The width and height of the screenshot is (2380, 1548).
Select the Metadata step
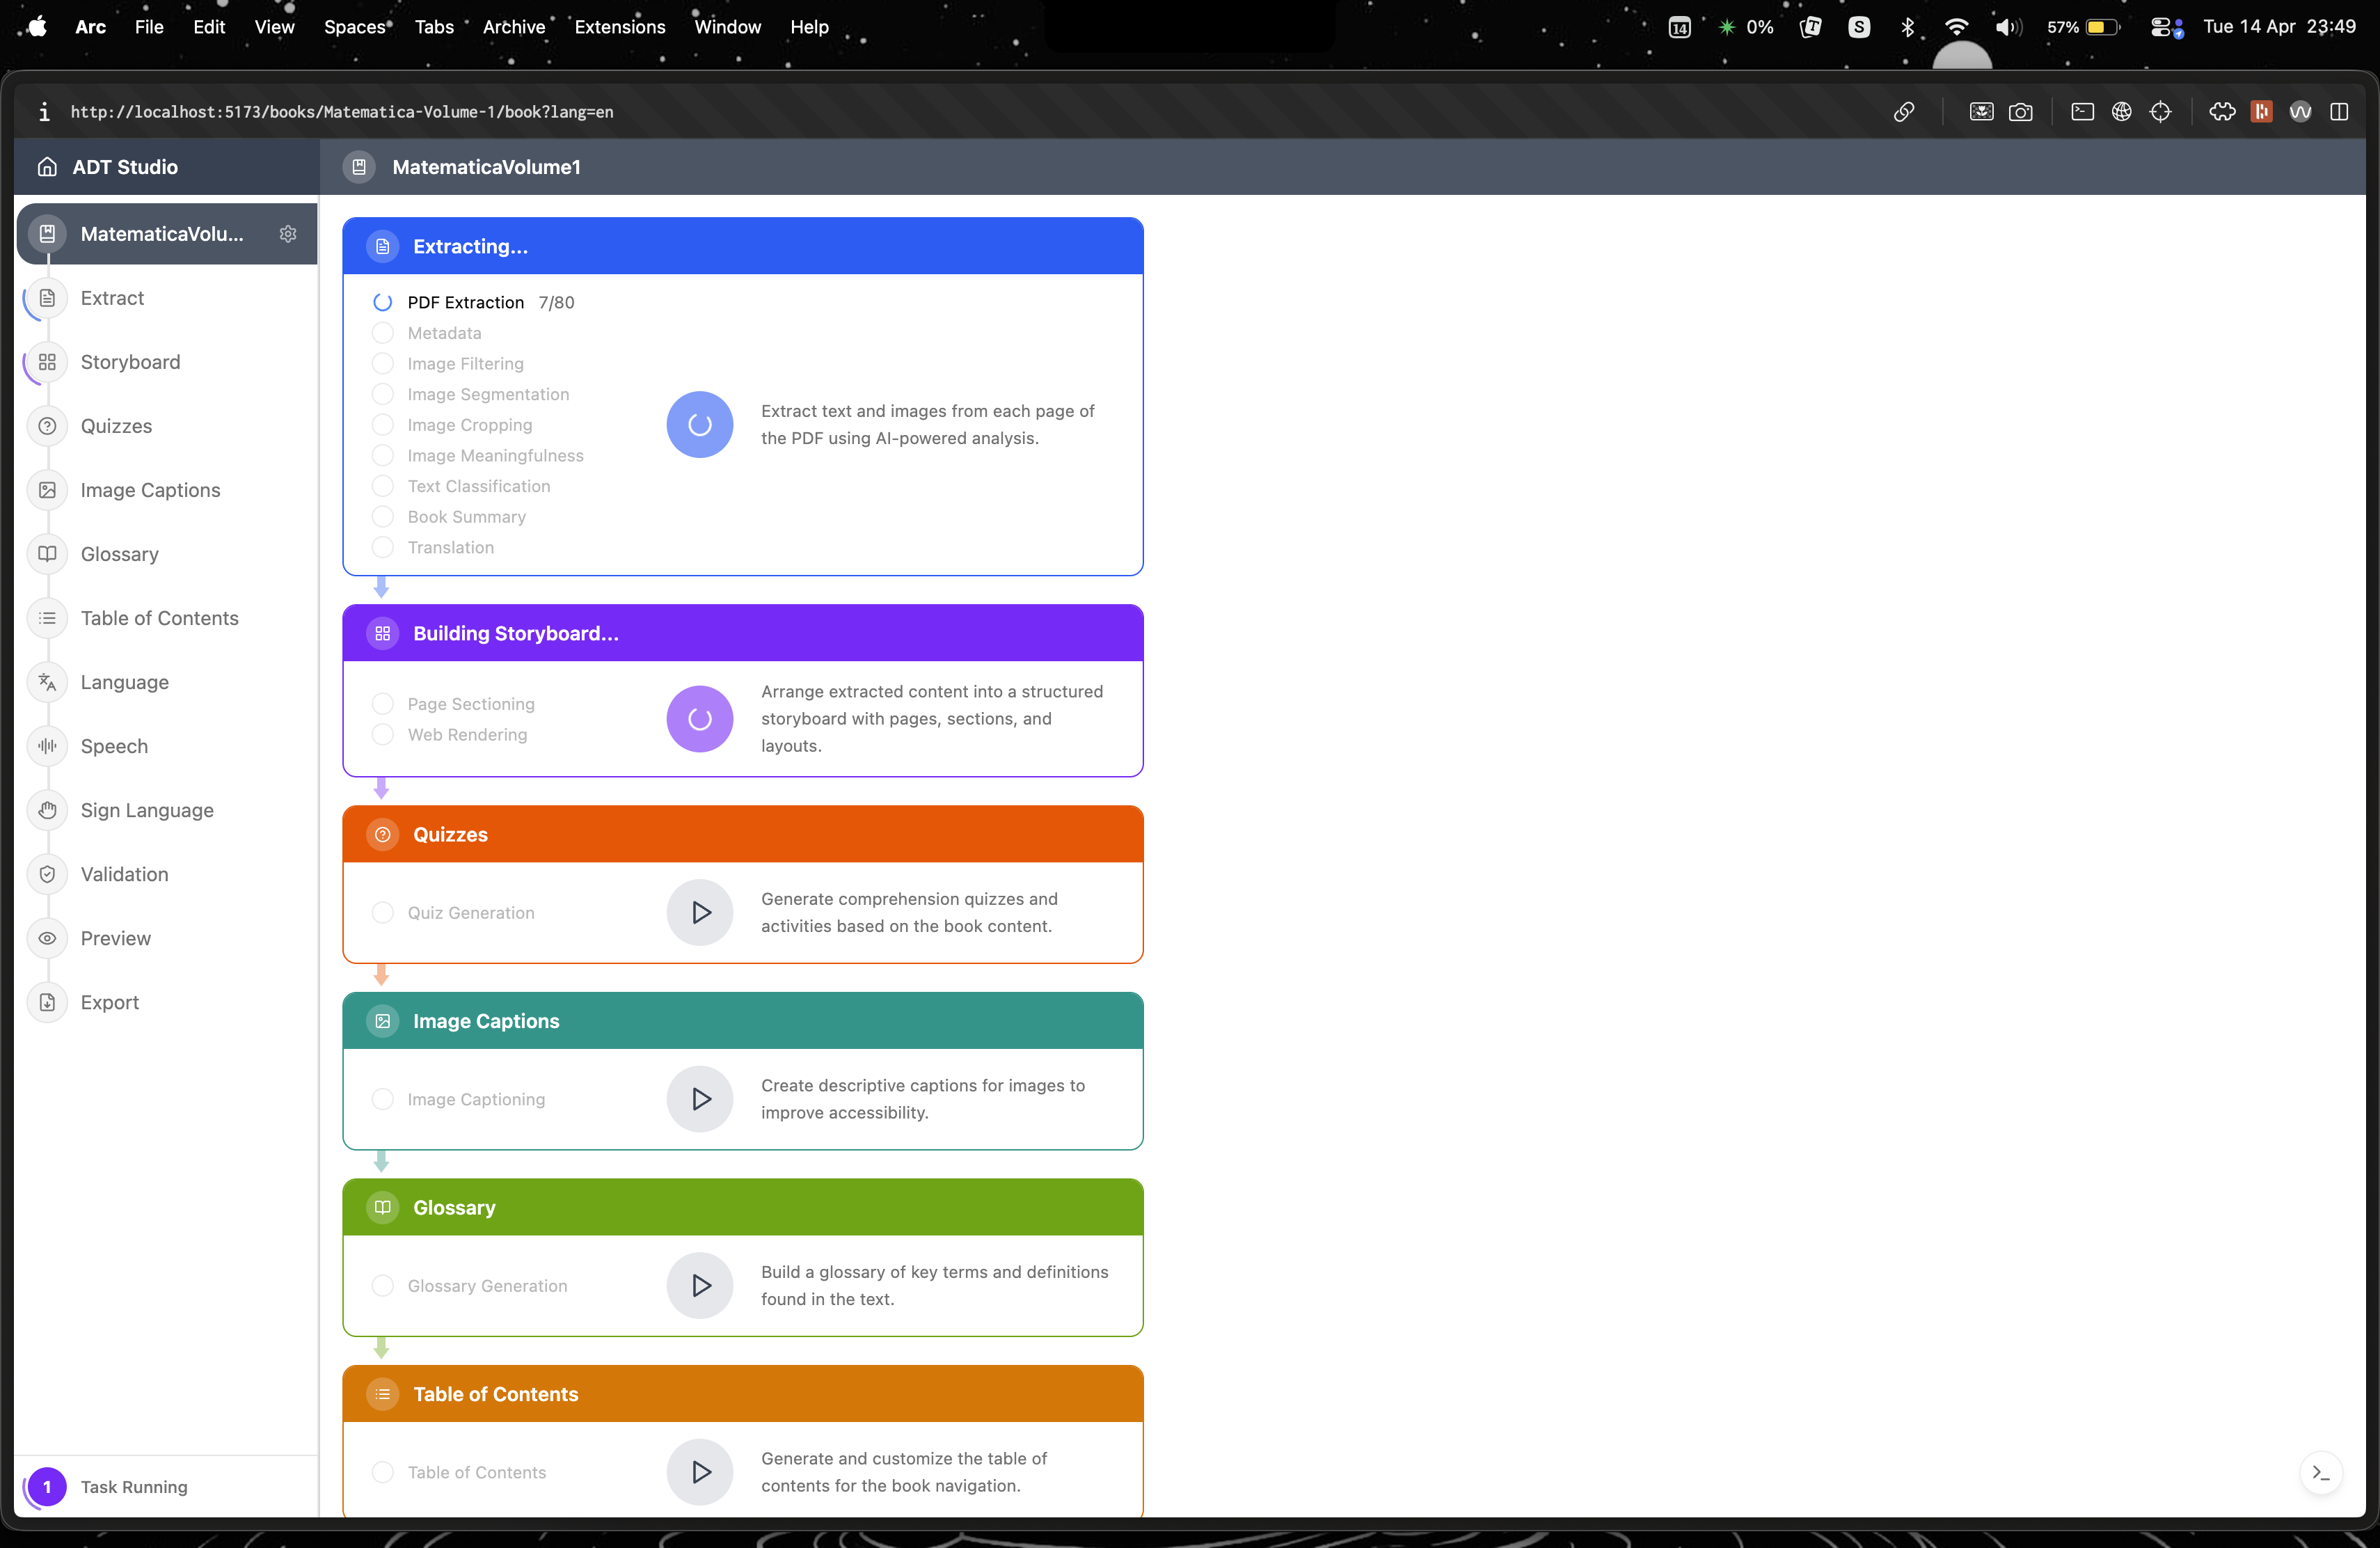pyautogui.click(x=427, y=333)
